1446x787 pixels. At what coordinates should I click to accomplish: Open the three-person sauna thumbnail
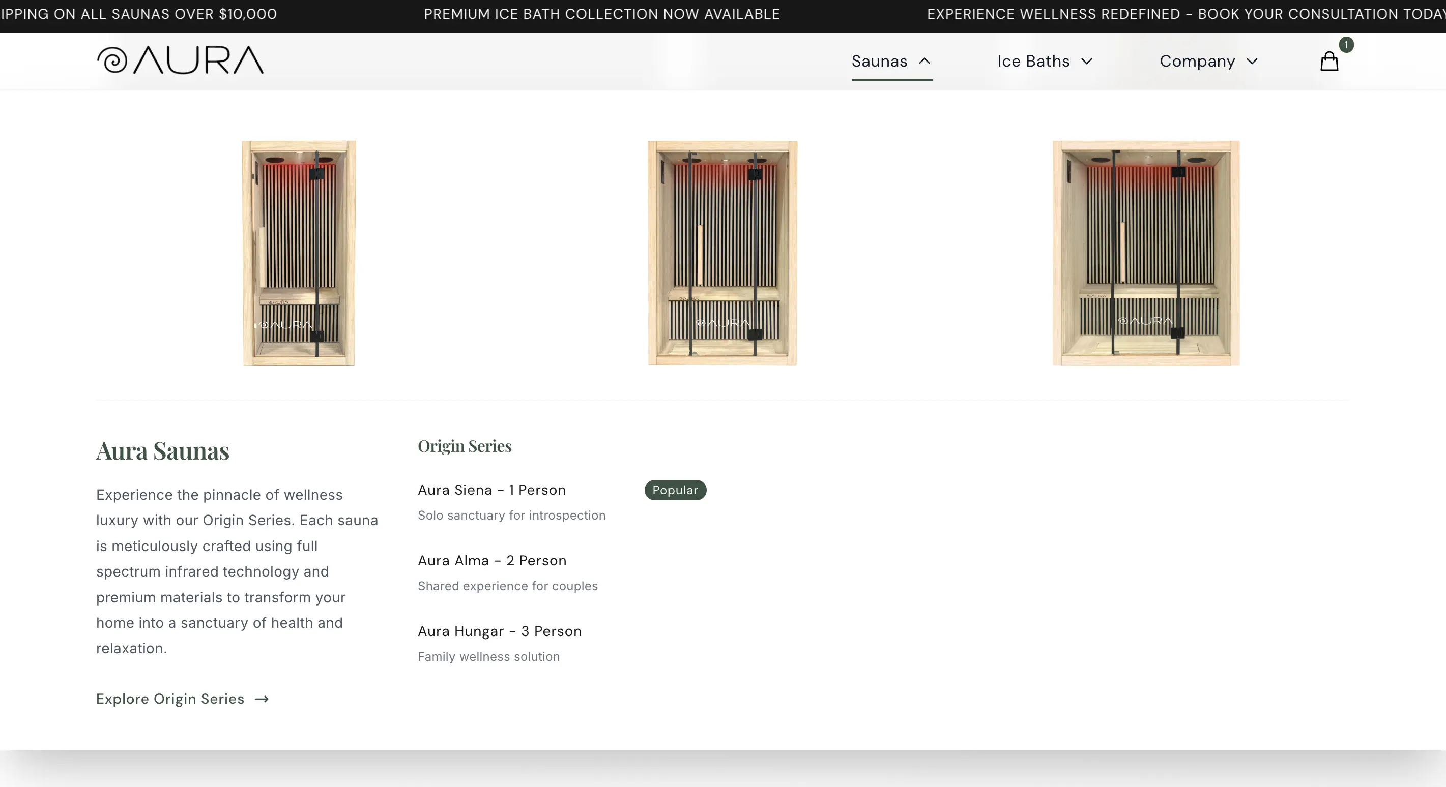(1146, 253)
